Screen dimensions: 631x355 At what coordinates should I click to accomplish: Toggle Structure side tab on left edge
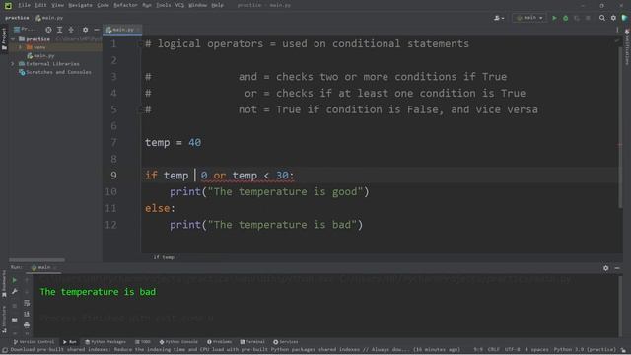(4, 319)
